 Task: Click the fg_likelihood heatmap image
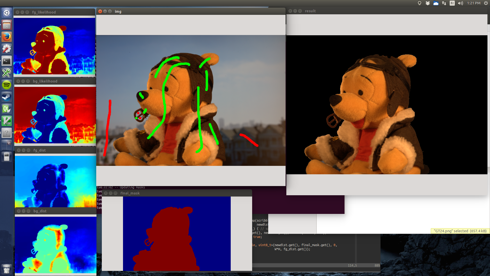point(54,46)
